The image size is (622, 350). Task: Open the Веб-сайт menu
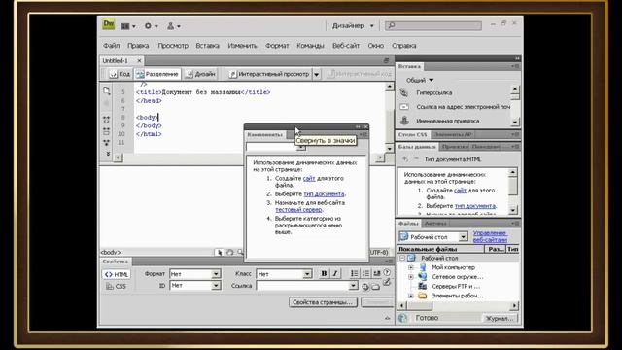tap(346, 46)
